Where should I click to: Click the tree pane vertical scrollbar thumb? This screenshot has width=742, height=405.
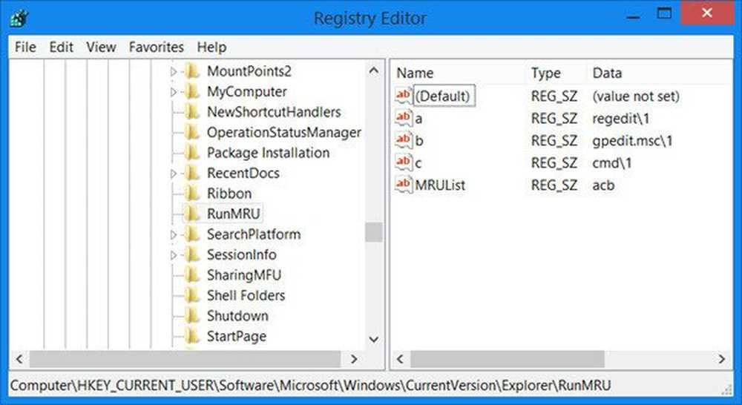click(374, 232)
